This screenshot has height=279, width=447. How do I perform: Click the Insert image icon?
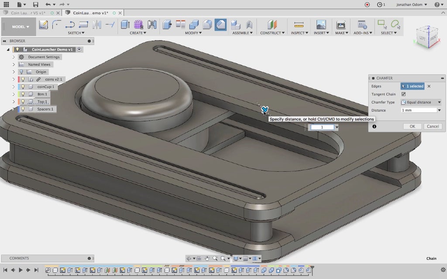[x=321, y=25]
